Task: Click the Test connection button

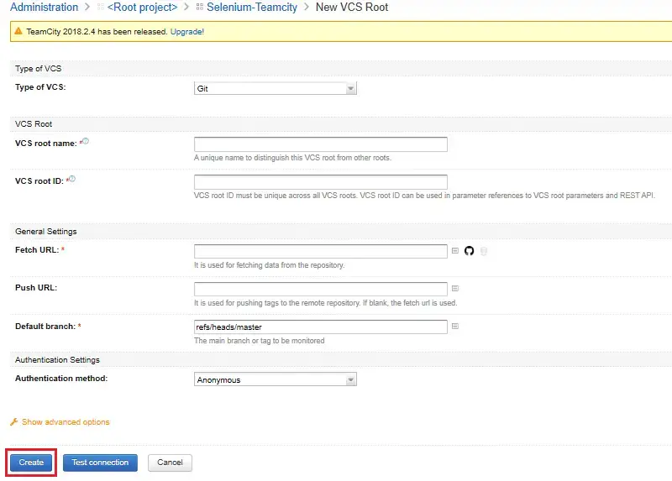Action: (100, 463)
